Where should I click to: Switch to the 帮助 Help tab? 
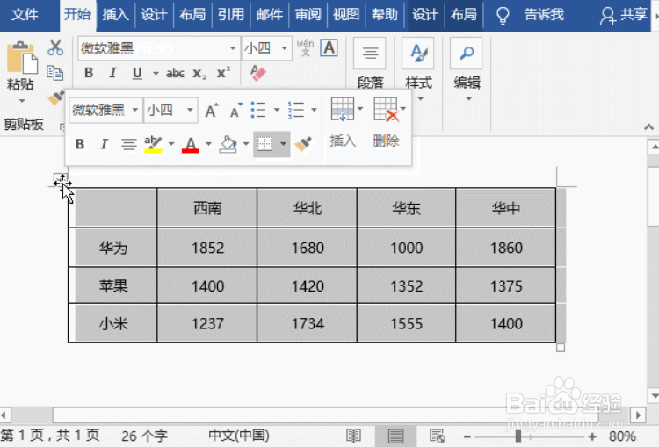click(385, 15)
